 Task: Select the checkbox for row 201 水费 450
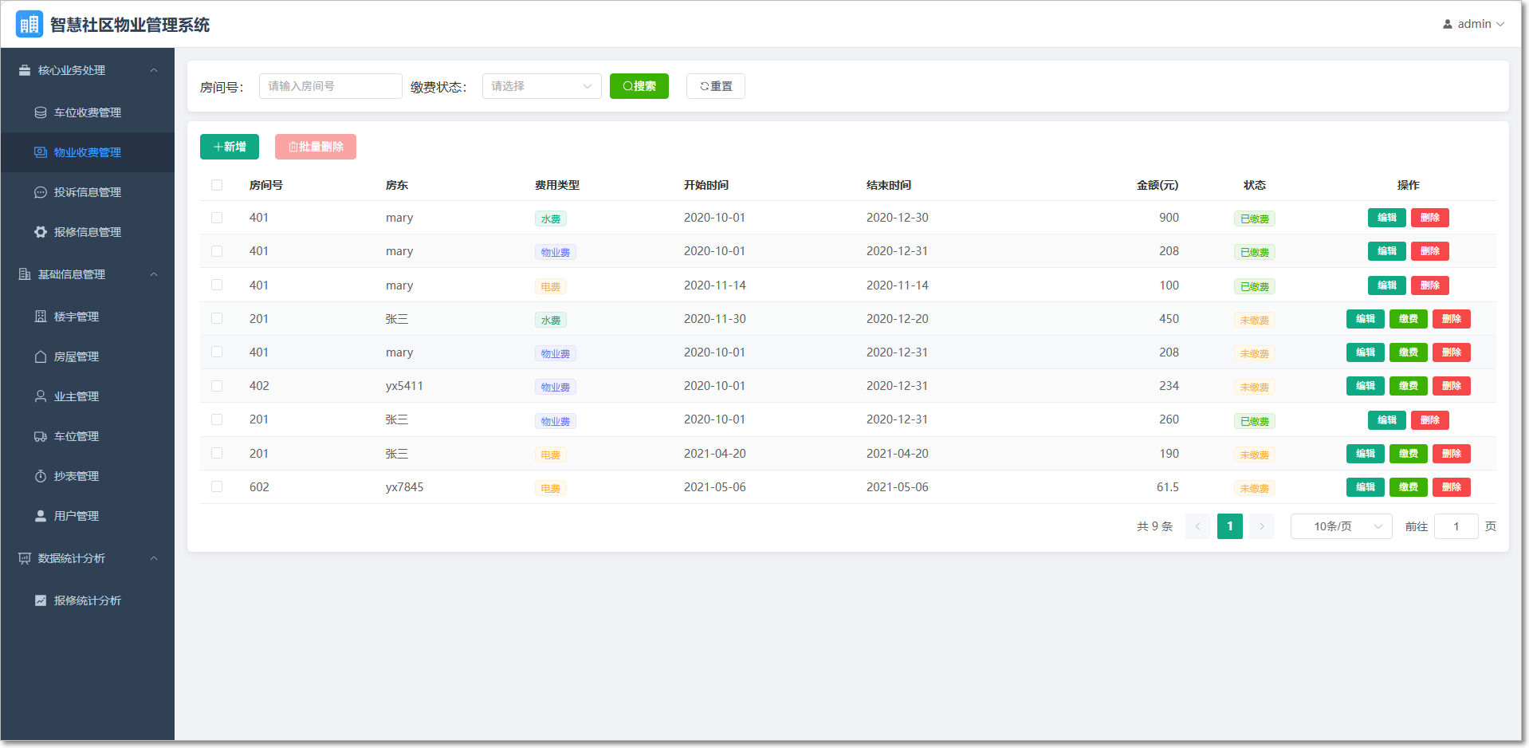[x=217, y=318]
